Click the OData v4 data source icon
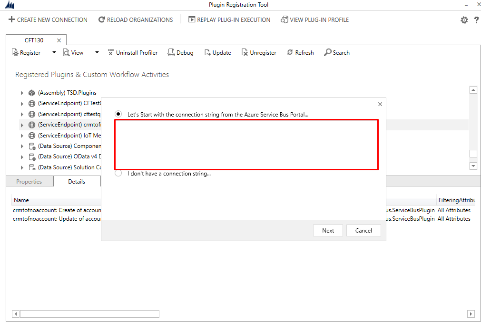481x322 pixels. tap(32, 156)
